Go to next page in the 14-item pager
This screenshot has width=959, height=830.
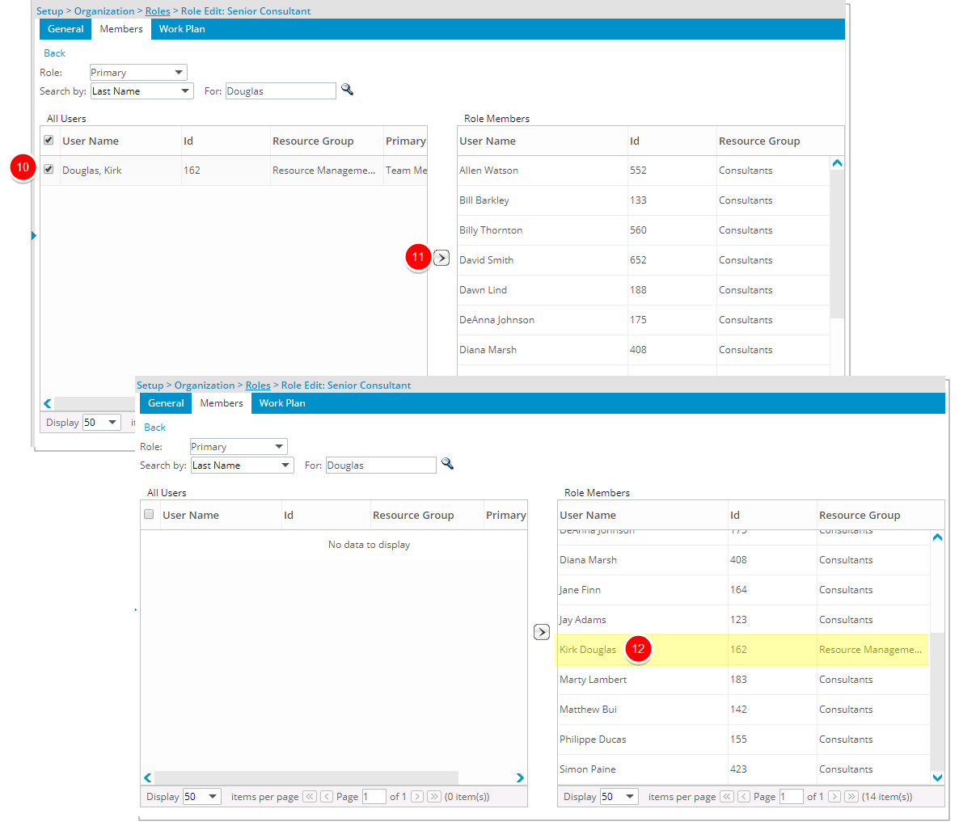(834, 797)
